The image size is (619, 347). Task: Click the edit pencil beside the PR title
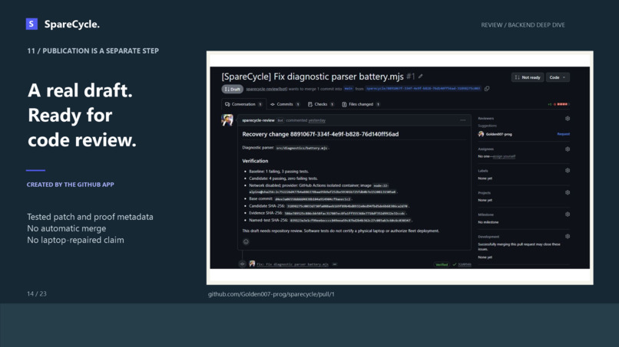(420, 77)
